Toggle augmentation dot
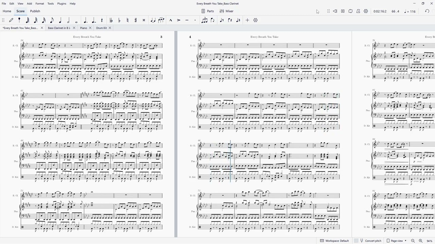 point(85,20)
